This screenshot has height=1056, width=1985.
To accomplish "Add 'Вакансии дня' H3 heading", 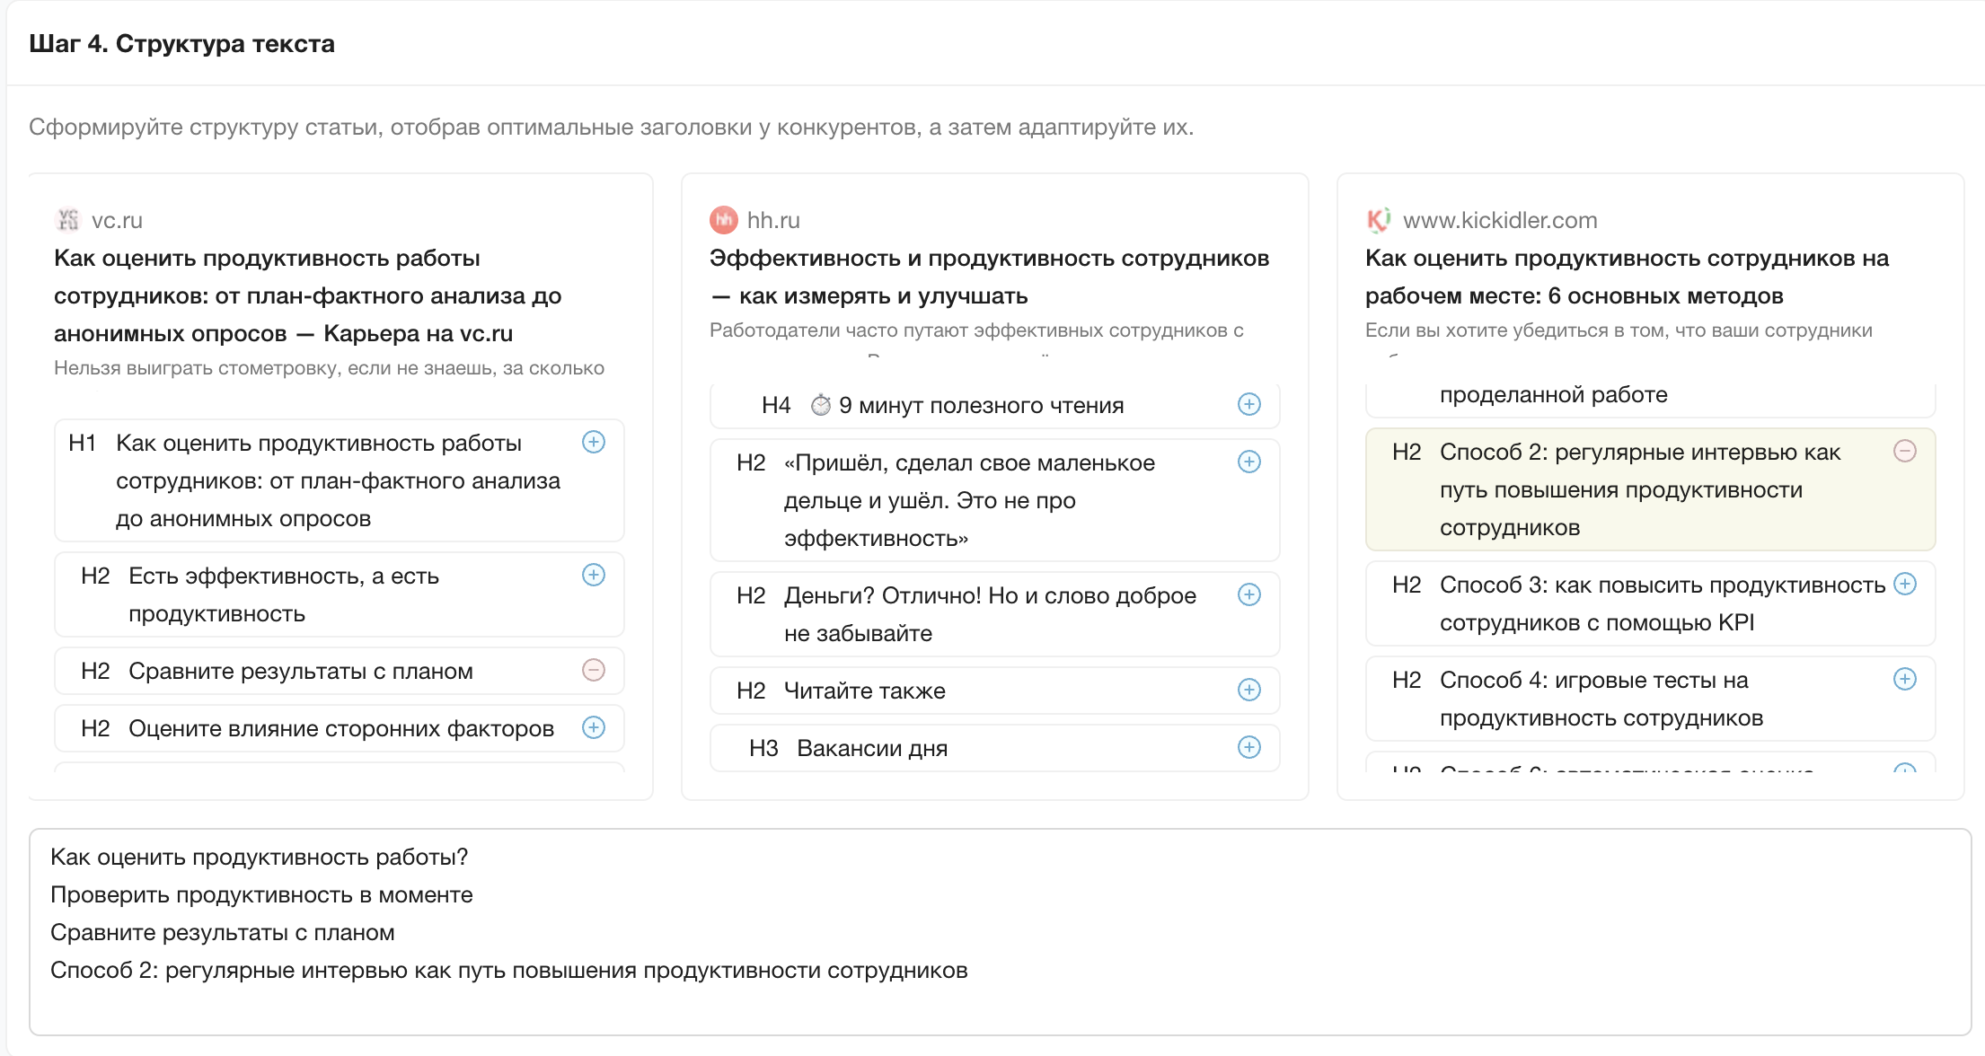I will (1248, 747).
